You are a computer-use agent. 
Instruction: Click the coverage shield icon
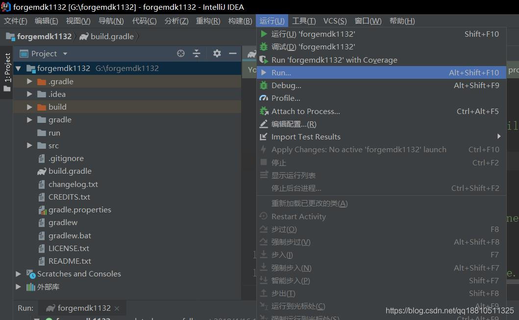tap(264, 60)
